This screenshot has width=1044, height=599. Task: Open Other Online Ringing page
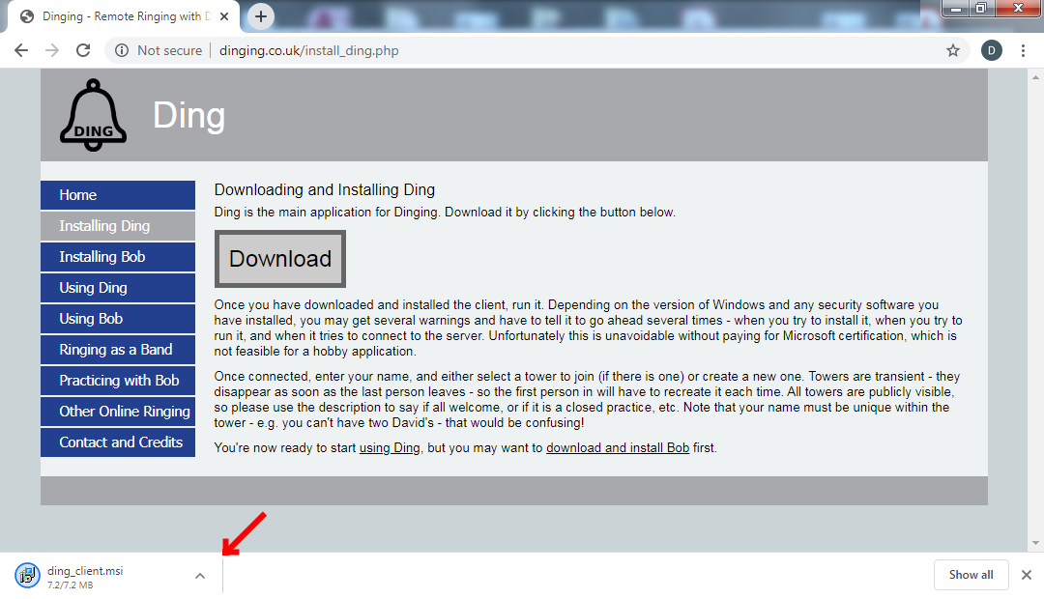pos(118,412)
